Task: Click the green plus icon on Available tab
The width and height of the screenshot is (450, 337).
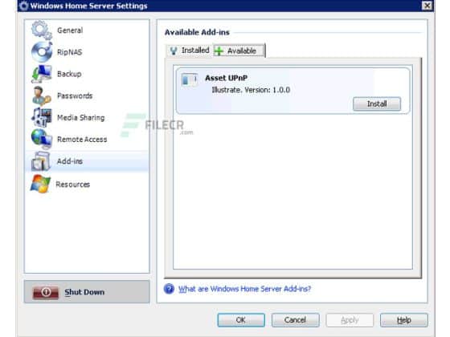Action: click(x=219, y=51)
